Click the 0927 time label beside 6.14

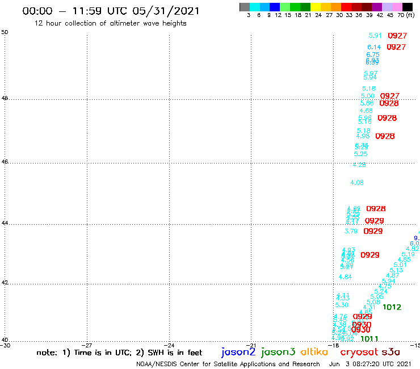[x=396, y=47]
